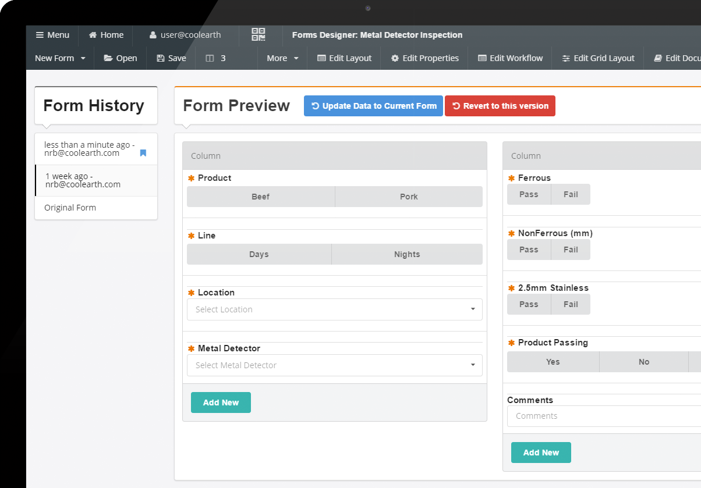The image size is (701, 488).
Task: Expand the New Form dropdown menu
Action: coord(60,58)
